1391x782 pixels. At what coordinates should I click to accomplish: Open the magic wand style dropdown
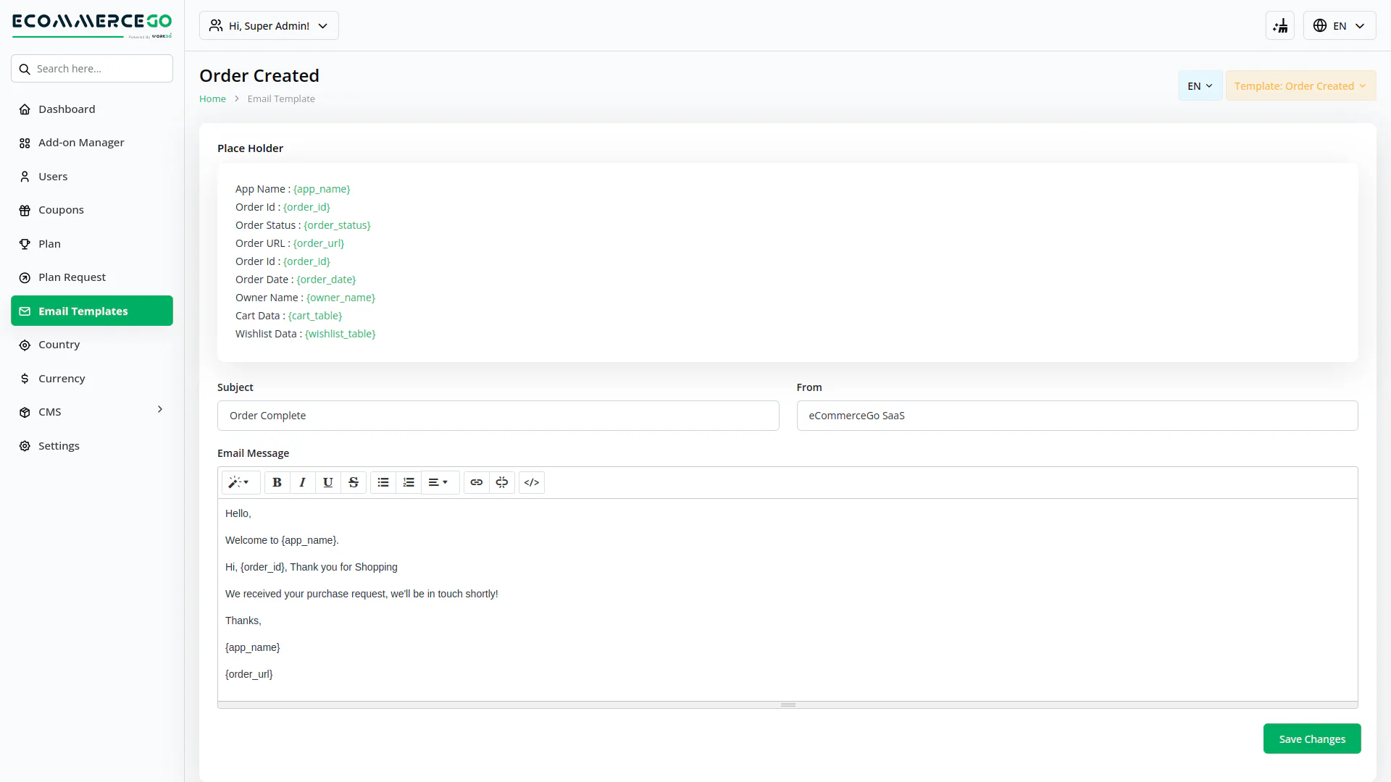point(239,482)
